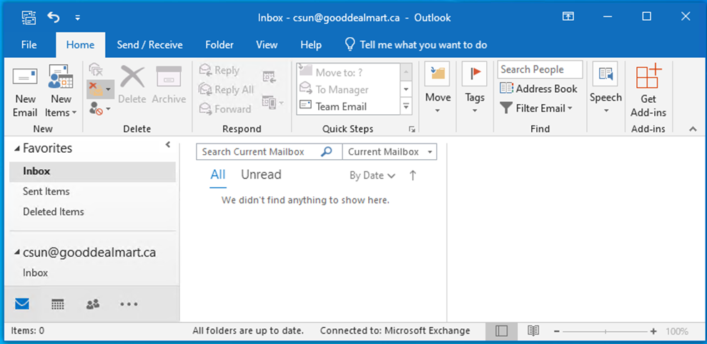This screenshot has width=707, height=344.
Task: Select Inbox under Favorites
Action: (92, 171)
